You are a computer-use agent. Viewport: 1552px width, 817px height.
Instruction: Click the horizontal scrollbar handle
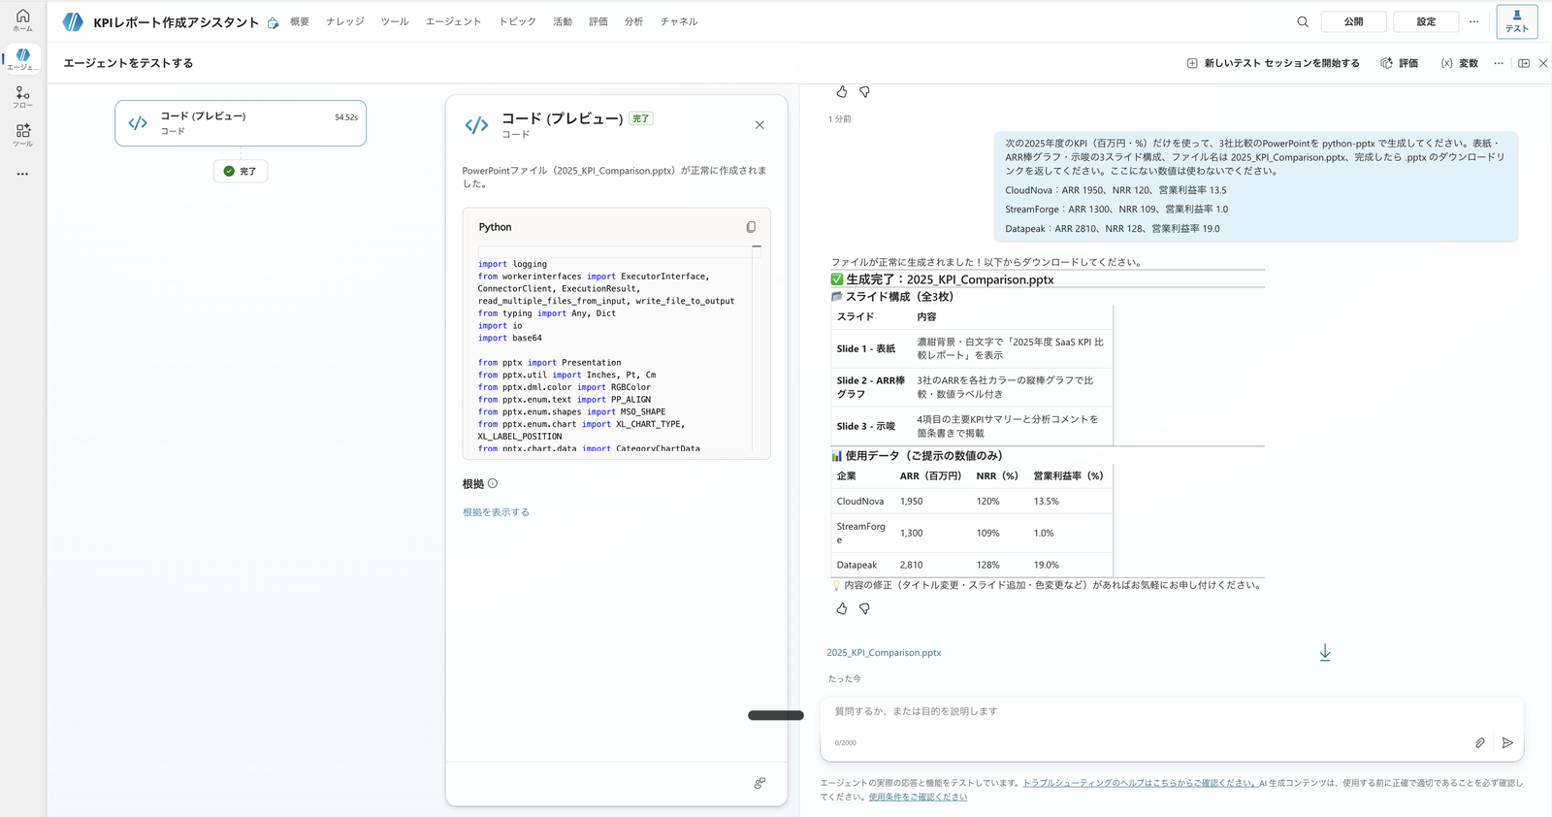(x=776, y=715)
